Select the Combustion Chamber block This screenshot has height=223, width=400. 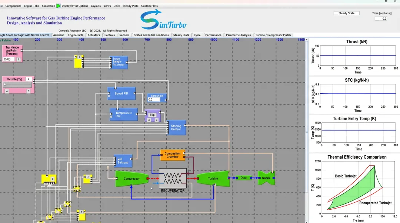click(x=173, y=155)
